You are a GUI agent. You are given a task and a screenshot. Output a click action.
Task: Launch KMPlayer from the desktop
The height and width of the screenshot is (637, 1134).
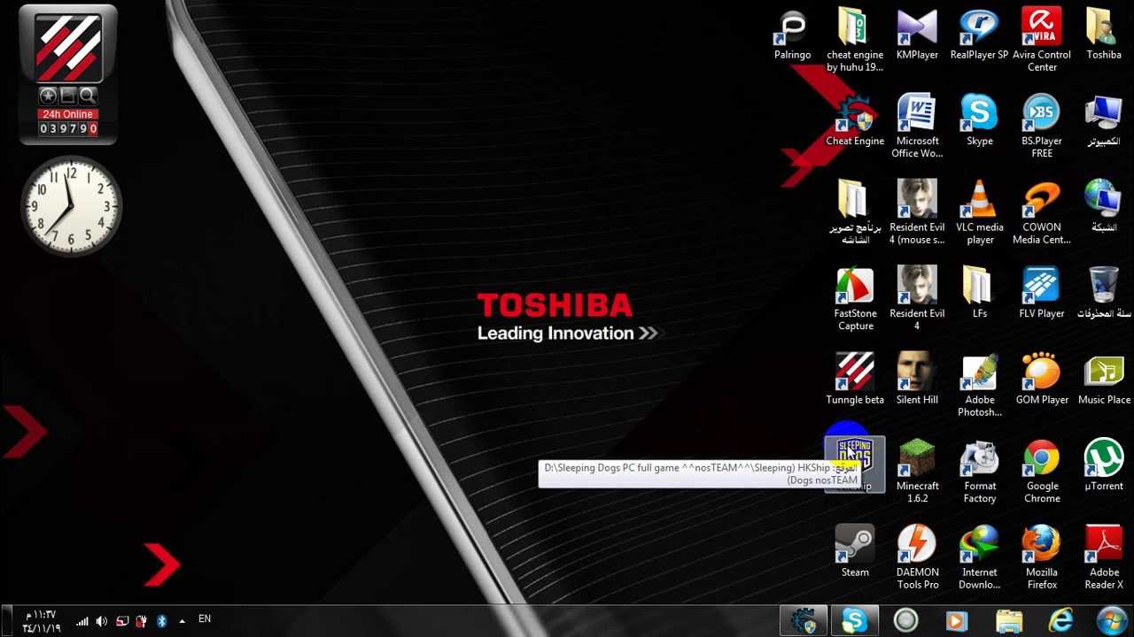tap(917, 35)
